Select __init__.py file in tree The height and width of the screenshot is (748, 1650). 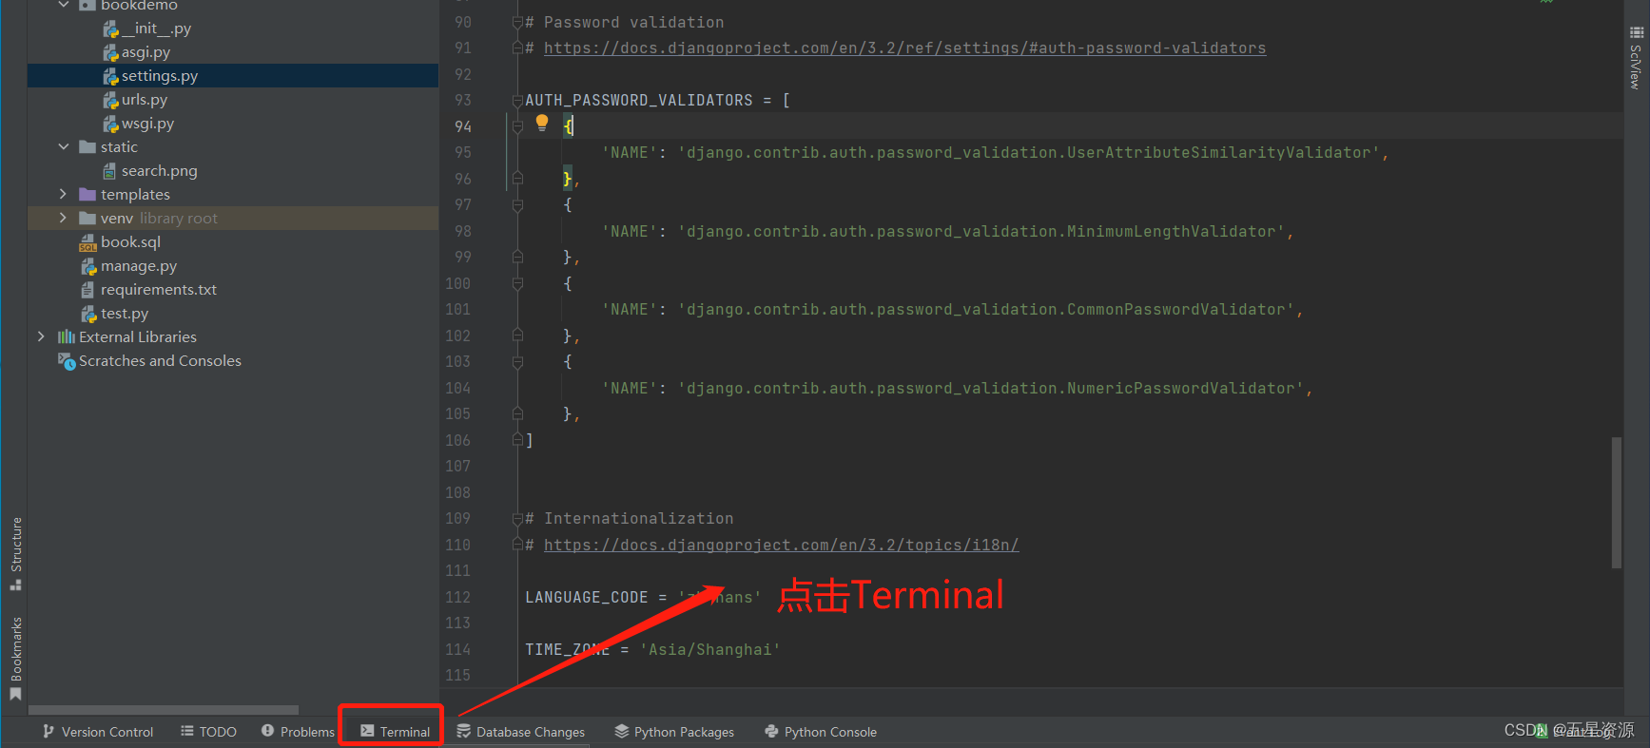pyautogui.click(x=156, y=29)
